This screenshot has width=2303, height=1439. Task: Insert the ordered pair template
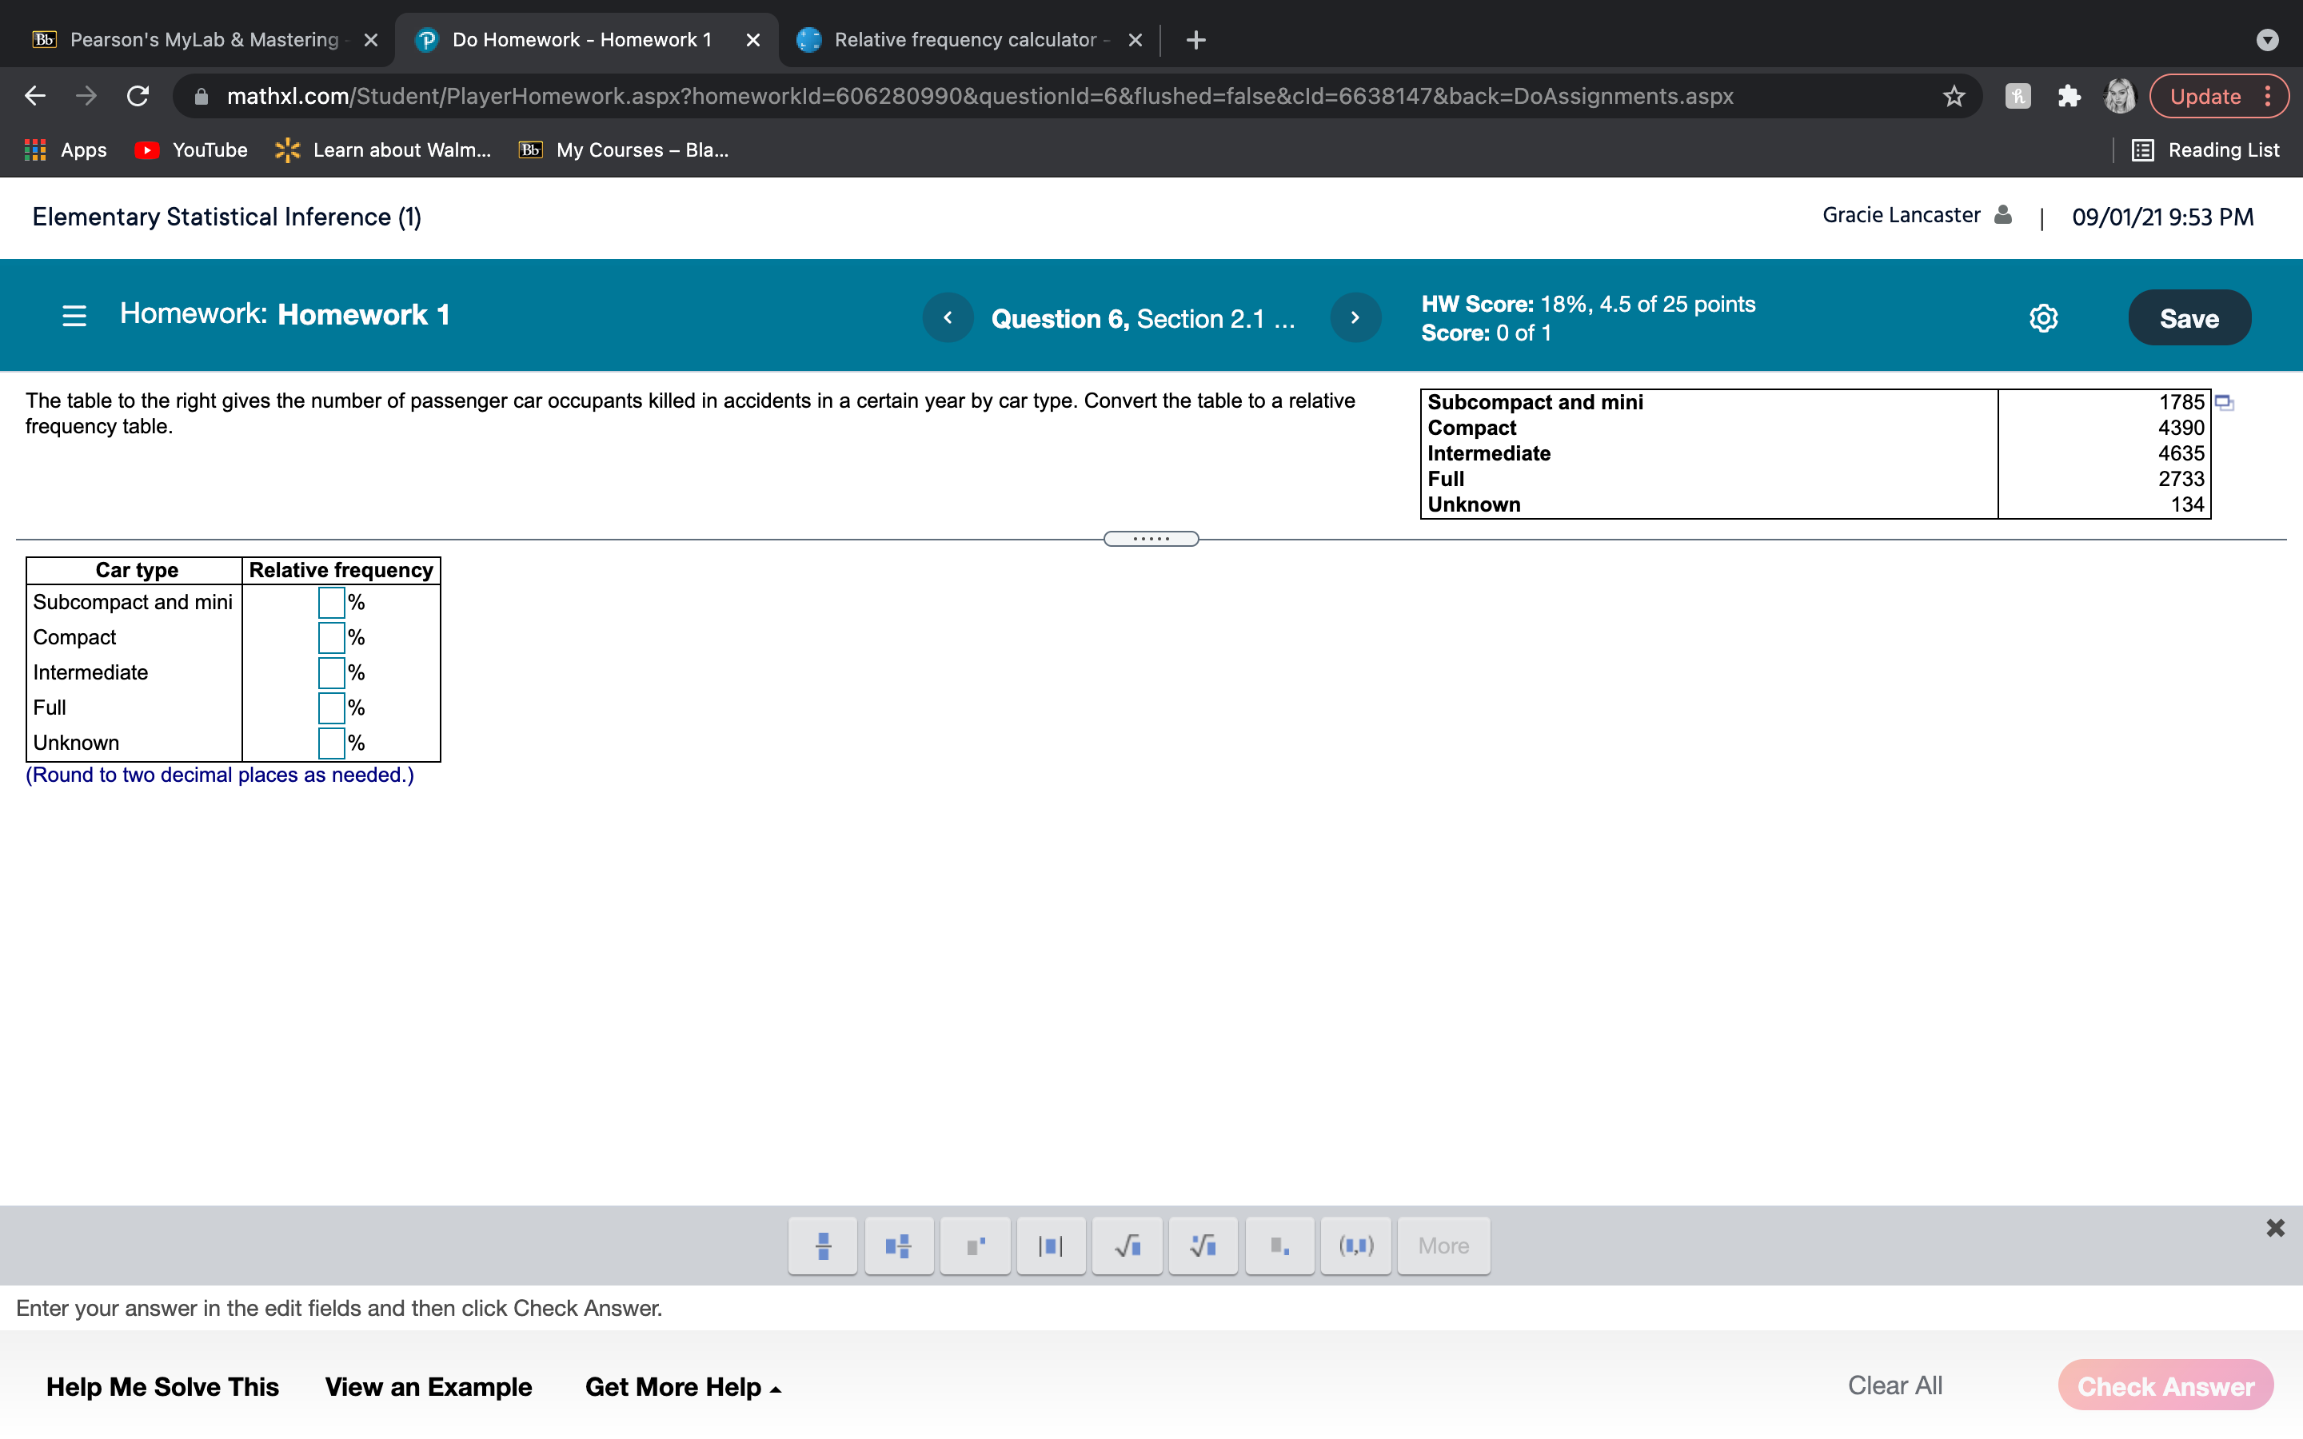point(1356,1246)
